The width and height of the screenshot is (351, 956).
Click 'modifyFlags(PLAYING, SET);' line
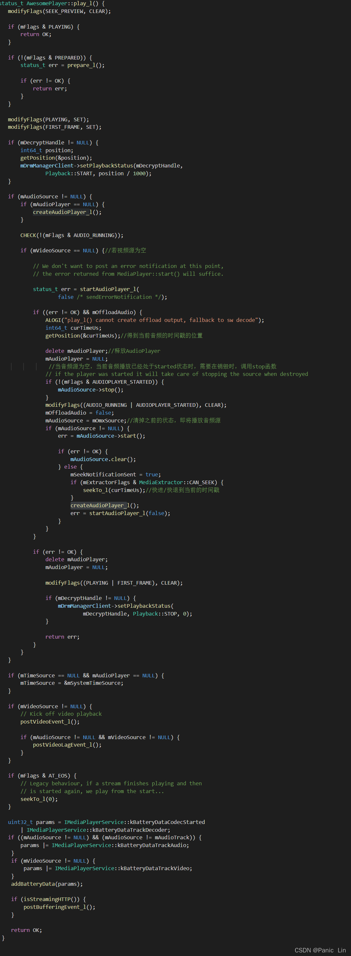pos(48,120)
